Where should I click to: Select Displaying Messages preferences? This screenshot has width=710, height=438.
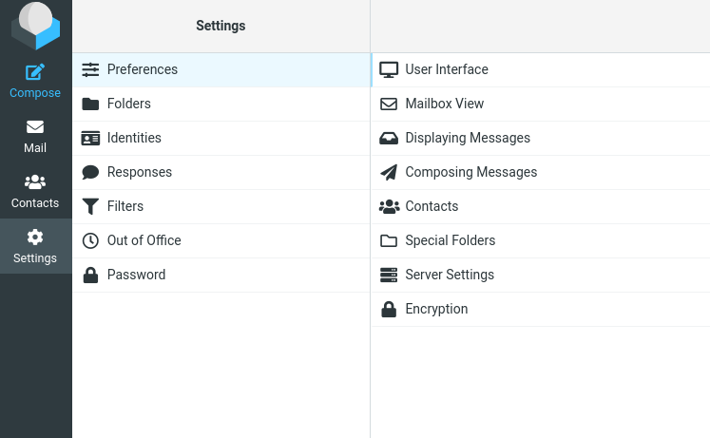[467, 138]
